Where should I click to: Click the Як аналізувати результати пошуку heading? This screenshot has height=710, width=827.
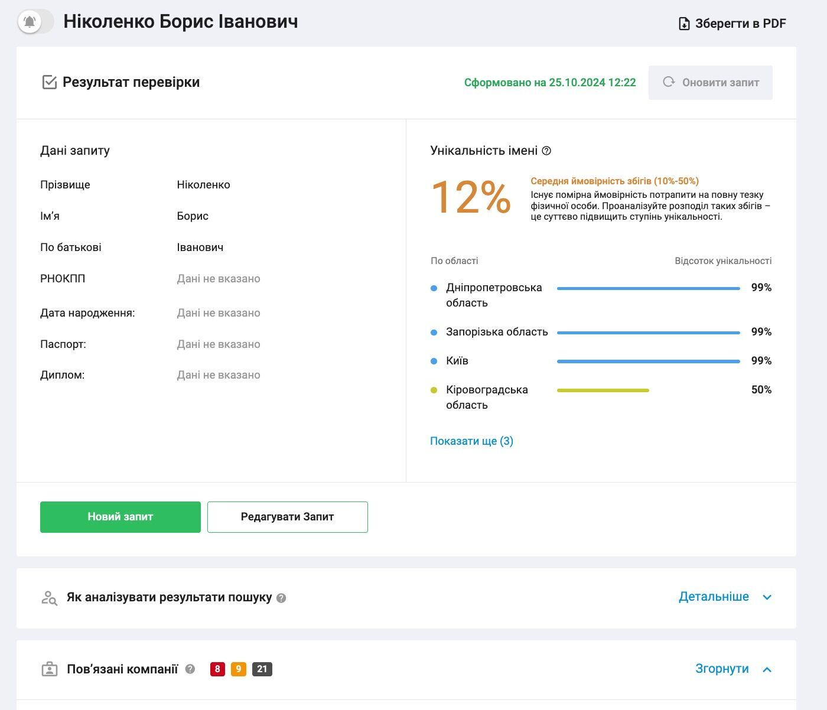(170, 597)
